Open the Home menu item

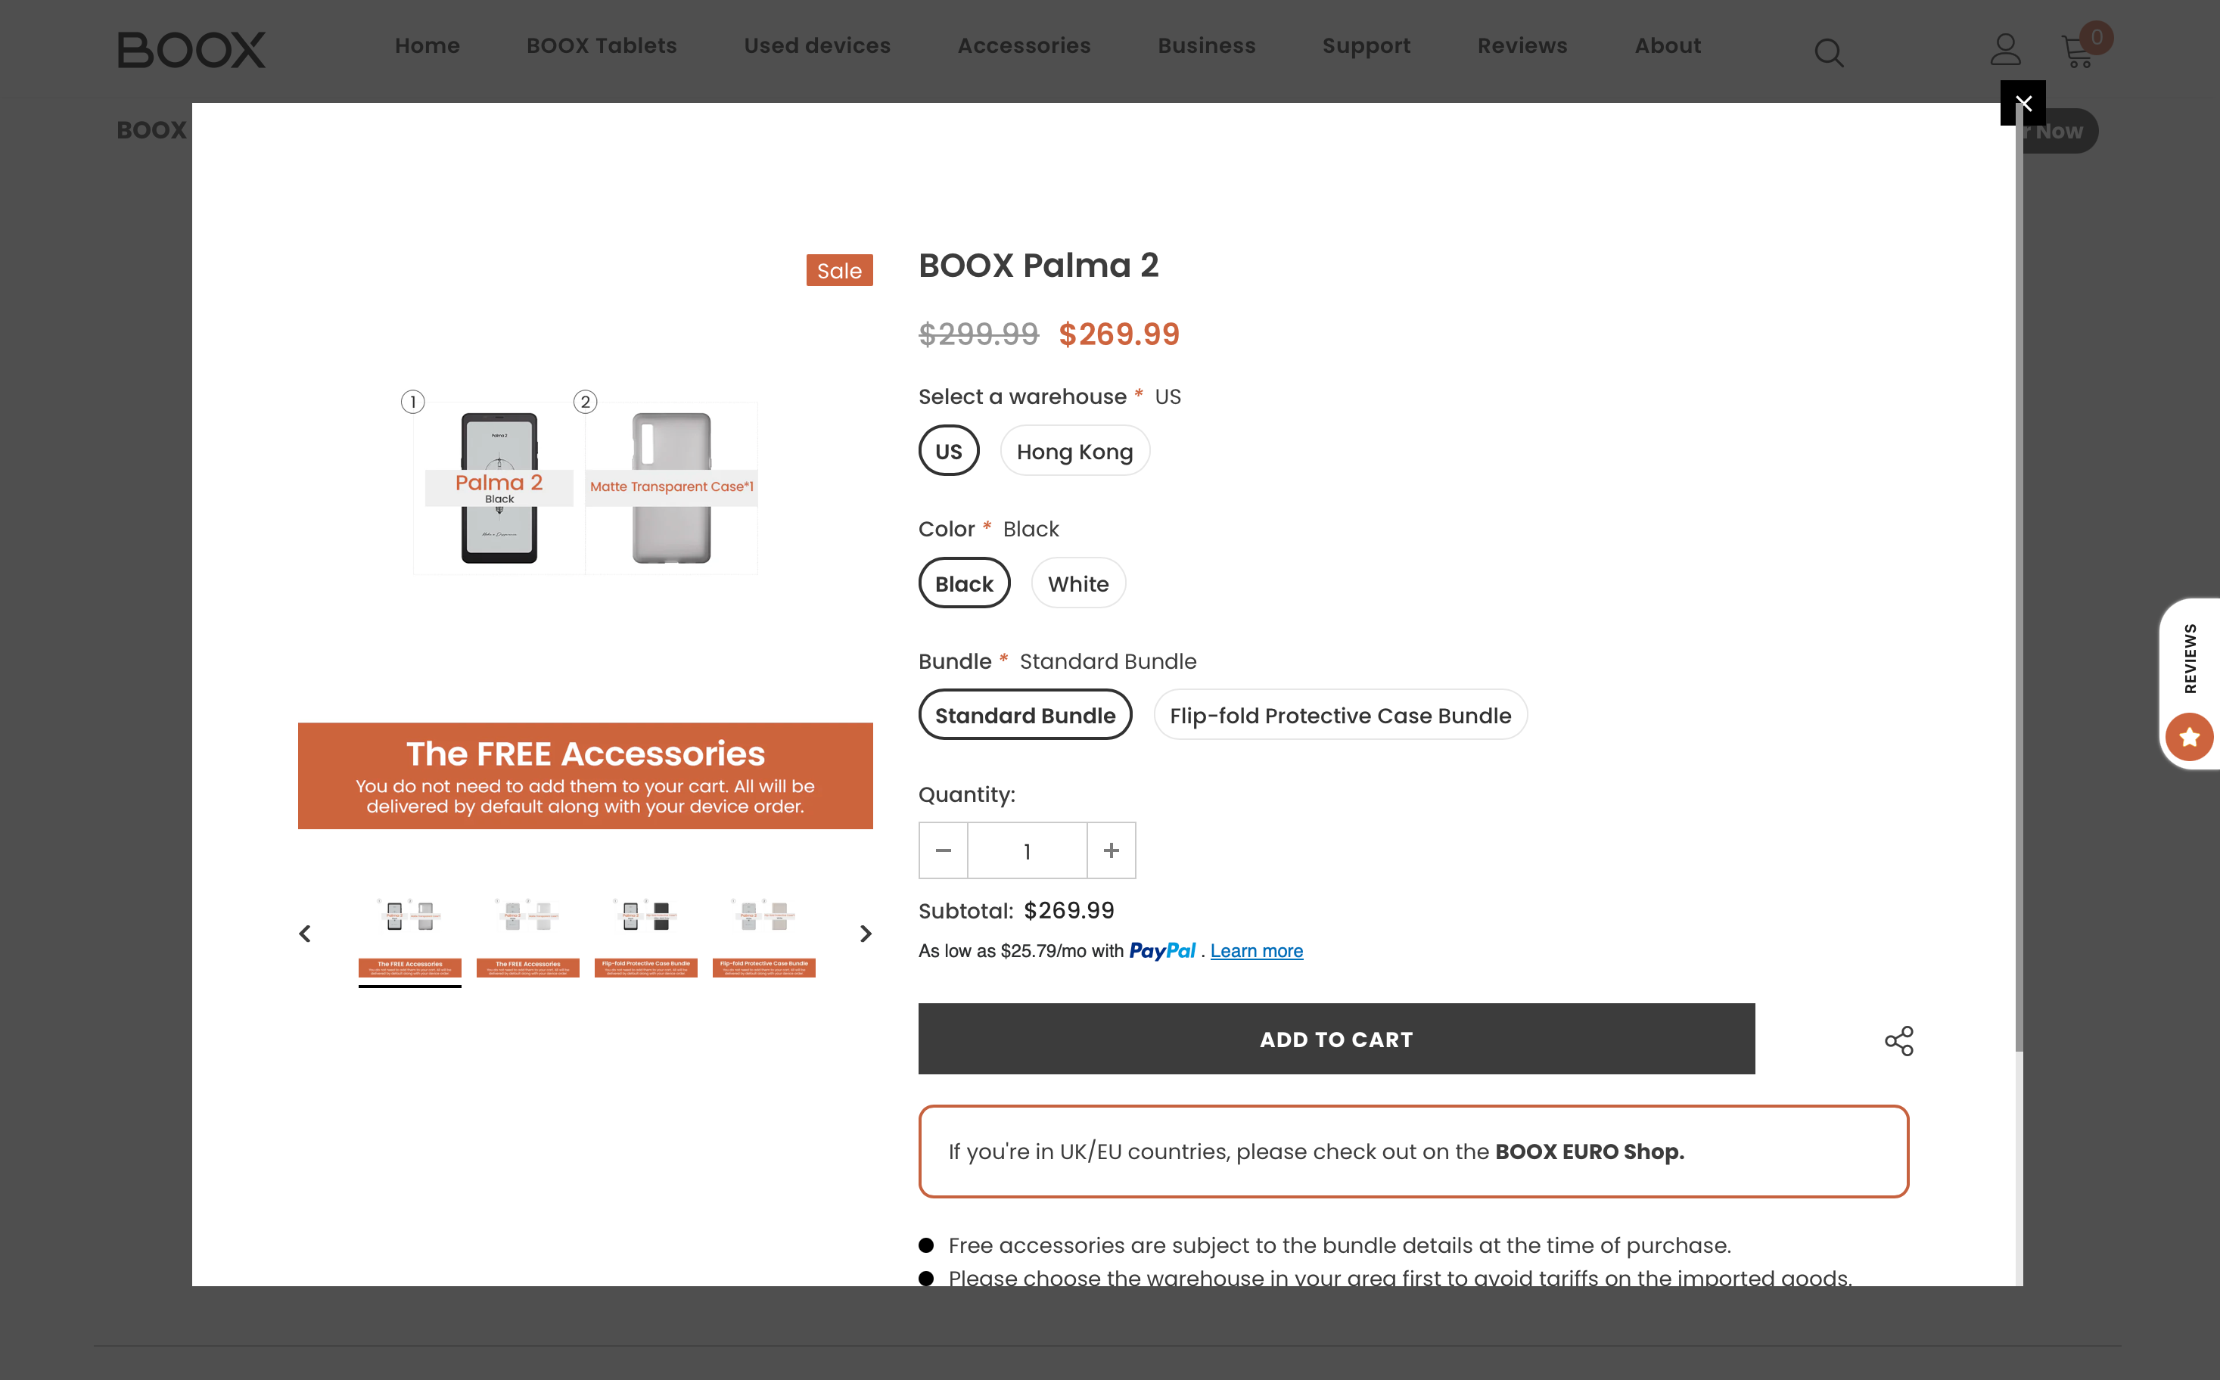tap(428, 45)
